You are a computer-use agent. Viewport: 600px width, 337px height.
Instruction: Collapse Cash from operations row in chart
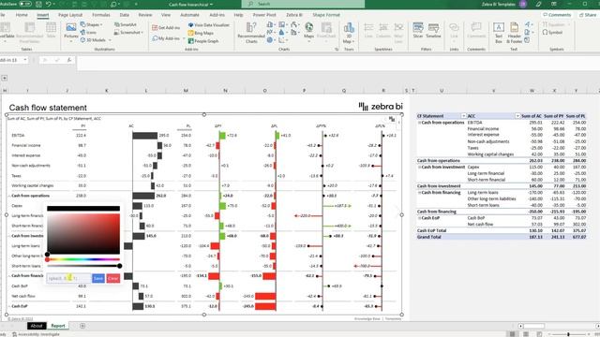pos(9,196)
